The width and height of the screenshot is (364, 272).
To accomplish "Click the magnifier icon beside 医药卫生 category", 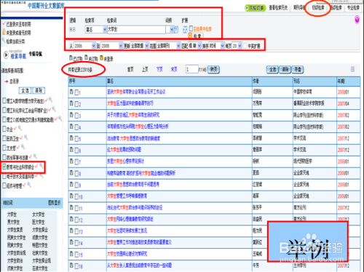I will tap(26, 137).
